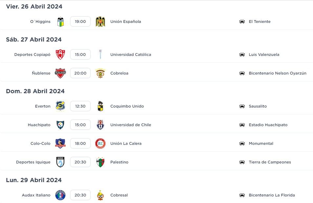Open Universidad Católica team link
Viewport: 313px width, 203px height.
(x=131, y=55)
